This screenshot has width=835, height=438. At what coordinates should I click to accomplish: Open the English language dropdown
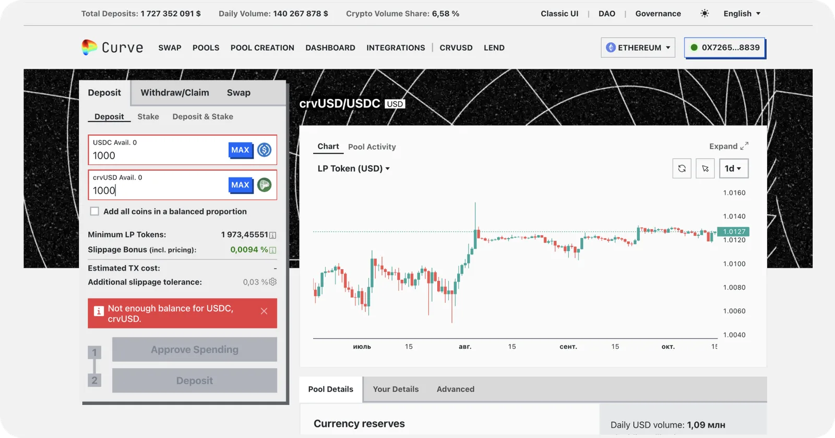742,14
